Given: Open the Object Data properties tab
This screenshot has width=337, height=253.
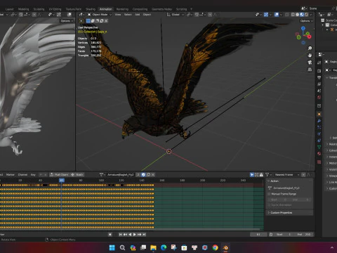Looking at the screenshot, I should coord(319,147).
